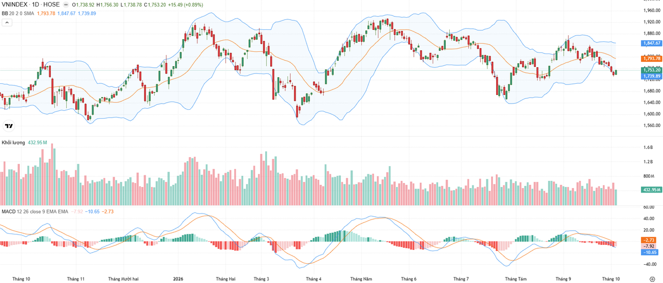Click the Tháng 6 time axis label
The image size is (663, 283).
coord(409,279)
